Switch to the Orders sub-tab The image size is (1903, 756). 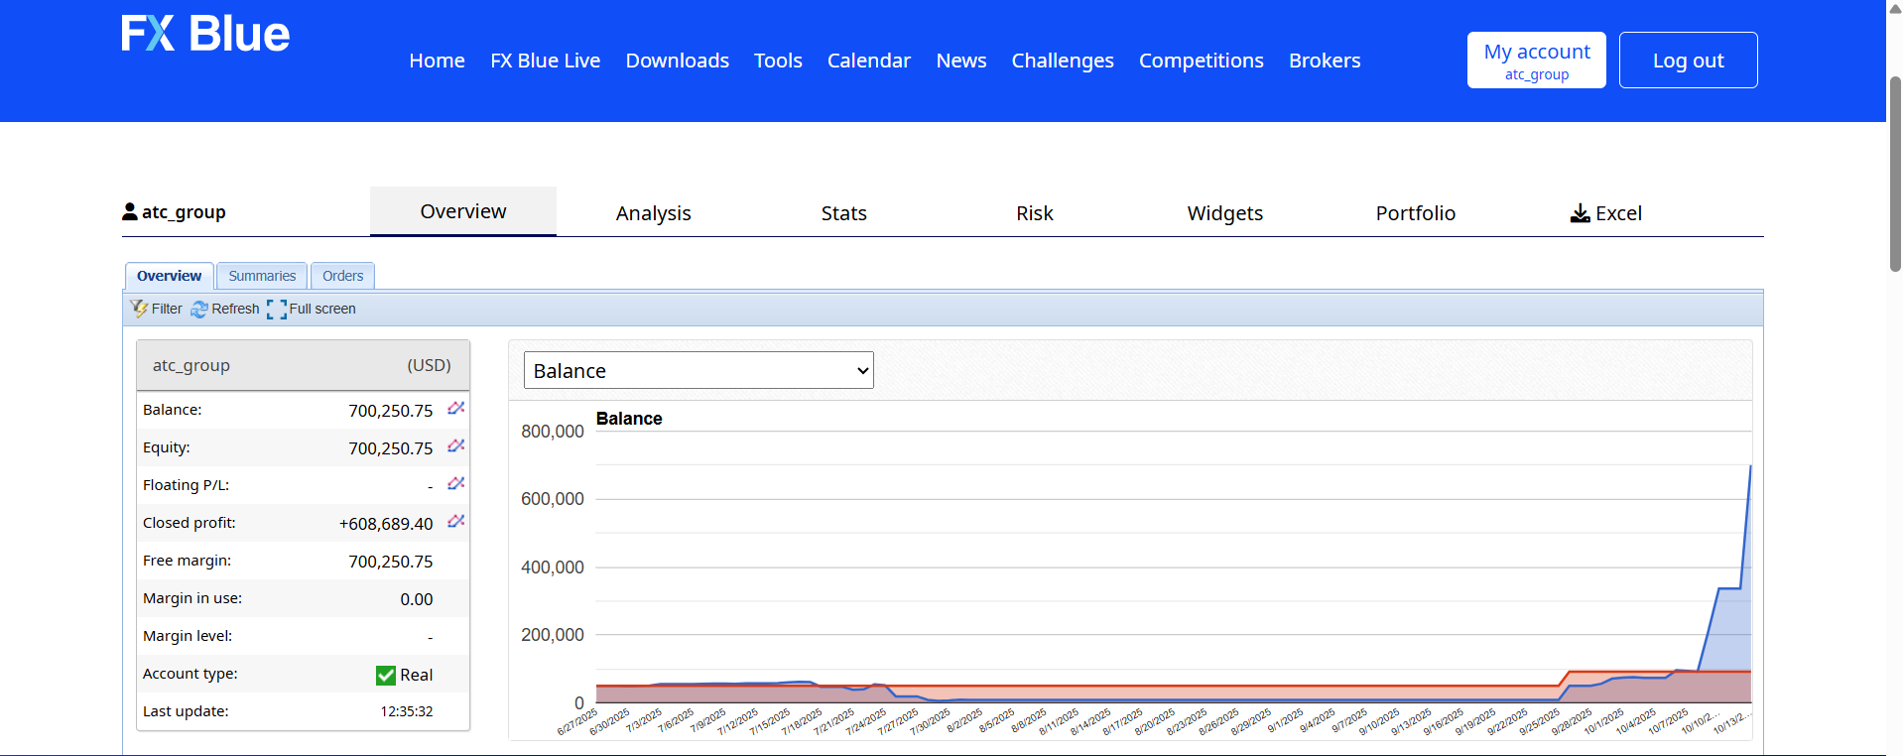[342, 276]
